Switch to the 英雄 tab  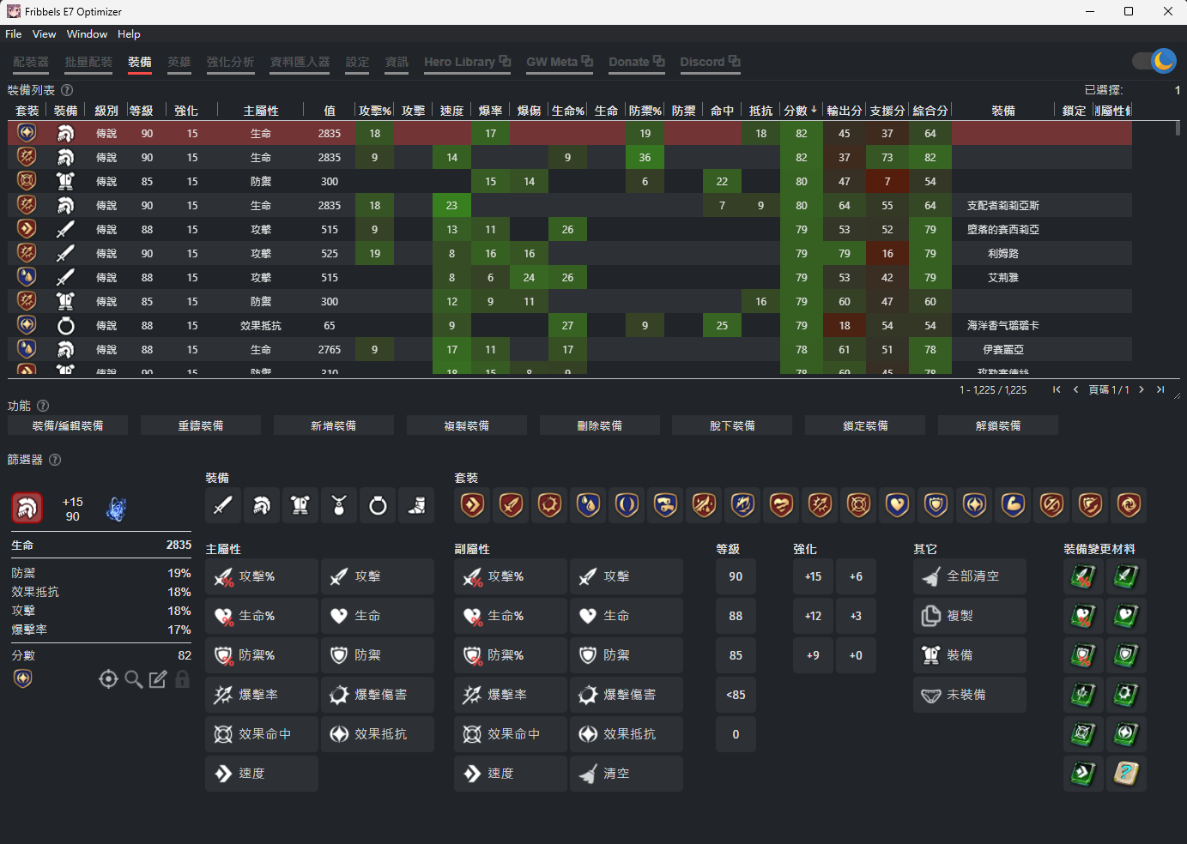tap(179, 62)
